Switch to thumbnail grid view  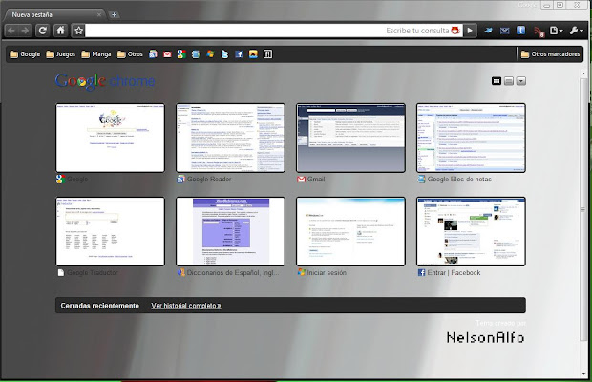coord(497,81)
